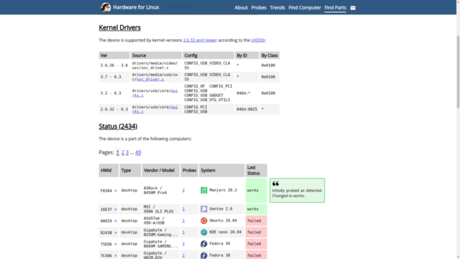Click the Ubuntu 20.04 distro icon
Viewport: 460px width, 259px height.
(x=204, y=221)
